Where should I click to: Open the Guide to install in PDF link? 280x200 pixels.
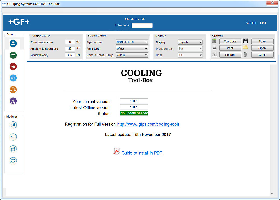point(142,153)
